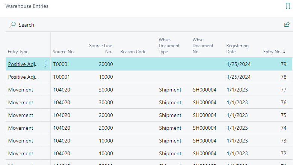
Task: Select SH000004 cell in entry 72 row
Action: (x=204, y=153)
